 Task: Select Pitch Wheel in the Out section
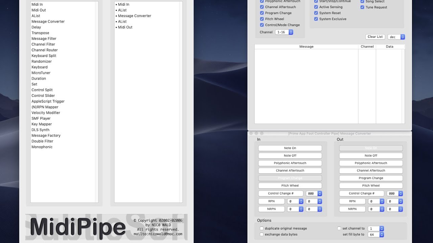(371, 186)
